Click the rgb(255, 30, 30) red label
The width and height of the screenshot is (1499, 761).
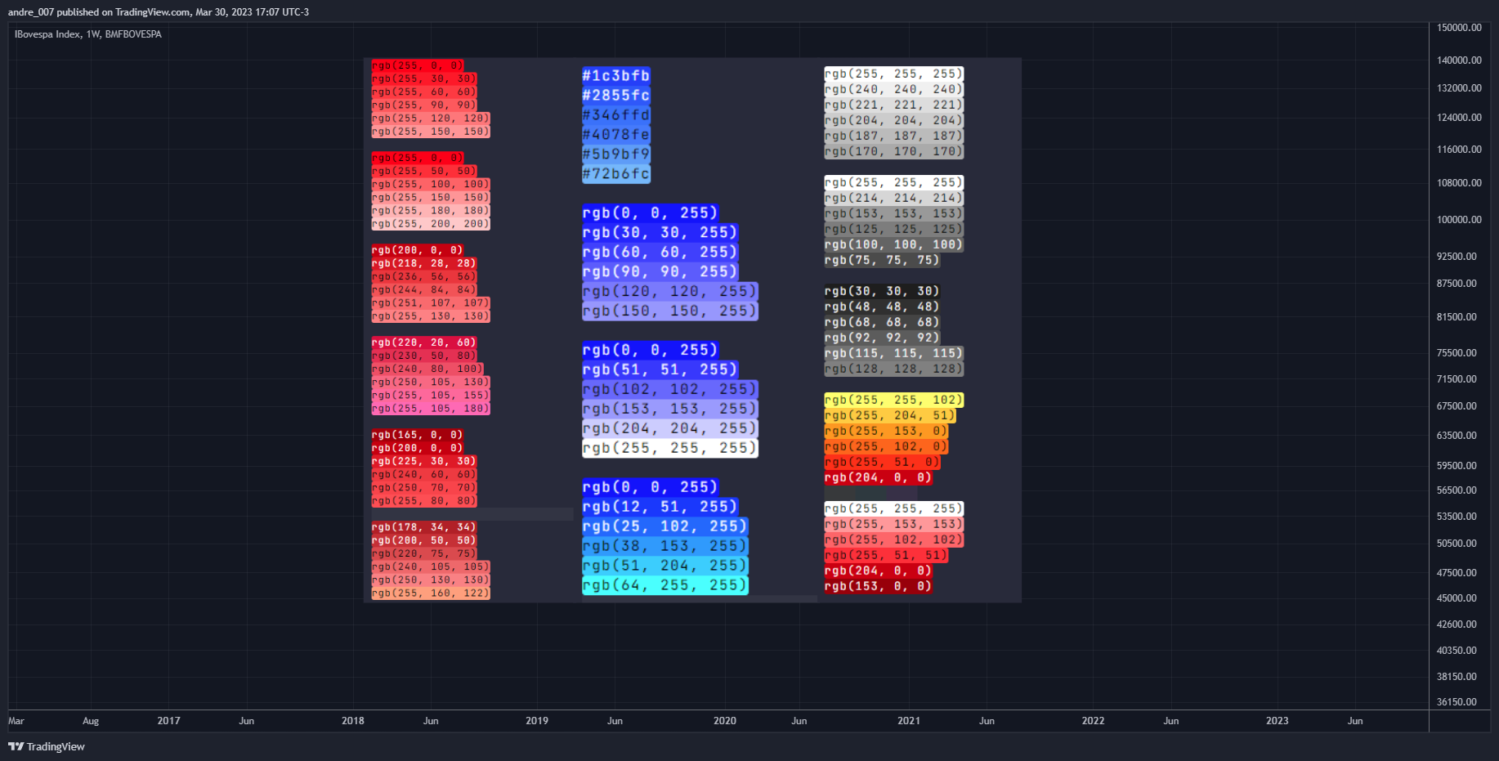[424, 78]
